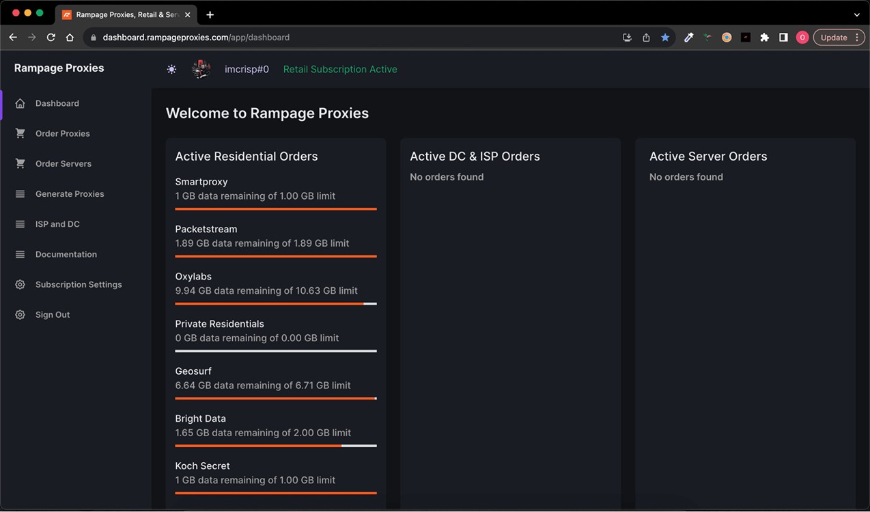Click the Retail Subscription Active link

coord(340,68)
